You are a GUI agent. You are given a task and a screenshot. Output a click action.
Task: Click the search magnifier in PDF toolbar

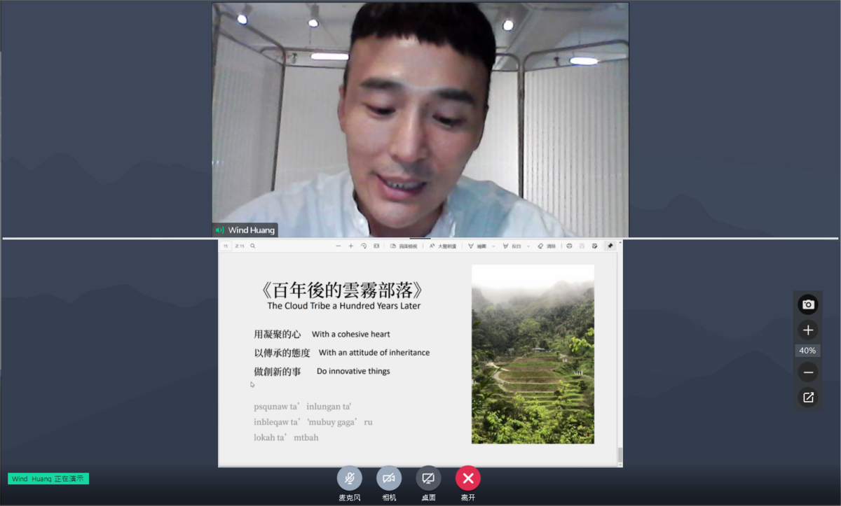pos(253,246)
